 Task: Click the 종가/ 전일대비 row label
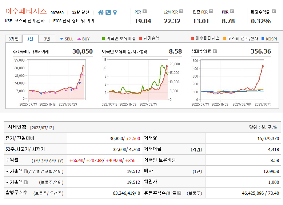[x=20, y=138]
